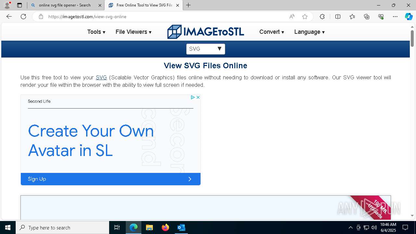Click the browser Back arrow
416x234 pixels.
click(x=9, y=17)
